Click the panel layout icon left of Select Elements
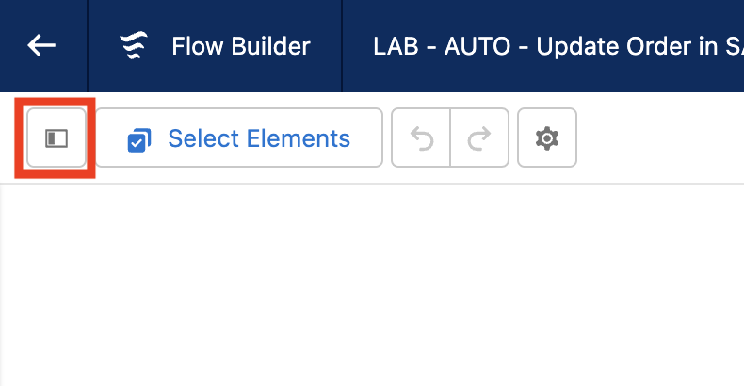 [57, 138]
